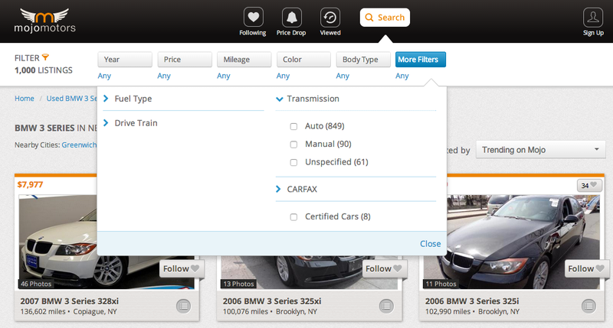
Task: Click 102,990 miles Brooklyn, NY text
Action: tap(472, 312)
